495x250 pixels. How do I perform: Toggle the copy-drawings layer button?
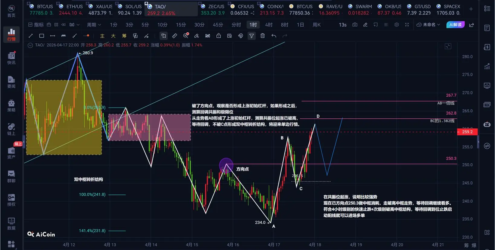tap(163, 36)
